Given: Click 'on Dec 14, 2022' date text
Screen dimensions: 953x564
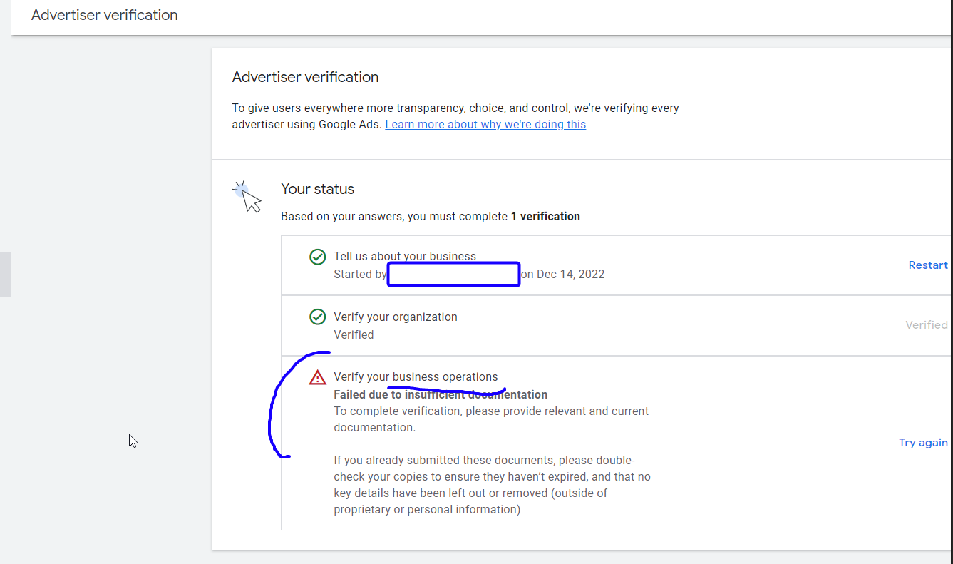Looking at the screenshot, I should (563, 274).
